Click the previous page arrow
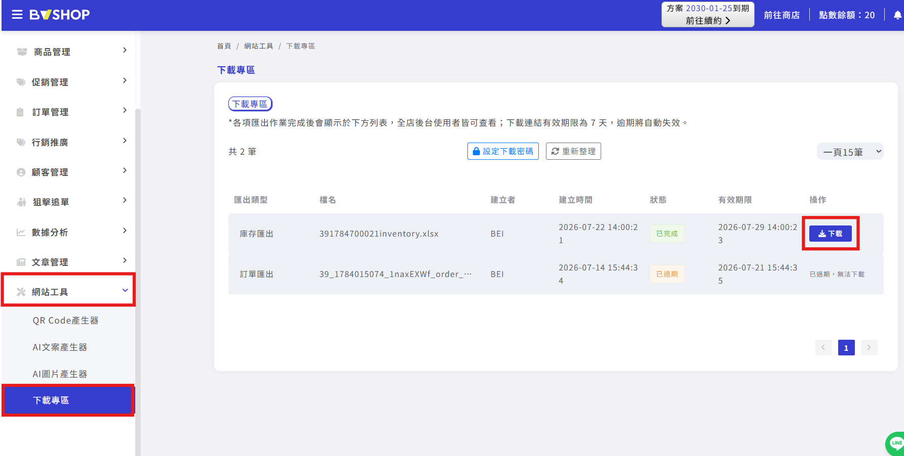904x456 pixels. click(x=823, y=347)
